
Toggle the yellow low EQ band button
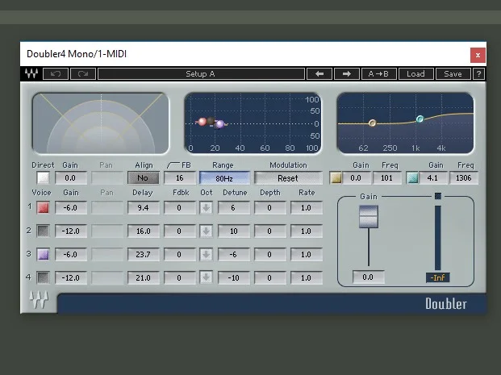(336, 178)
